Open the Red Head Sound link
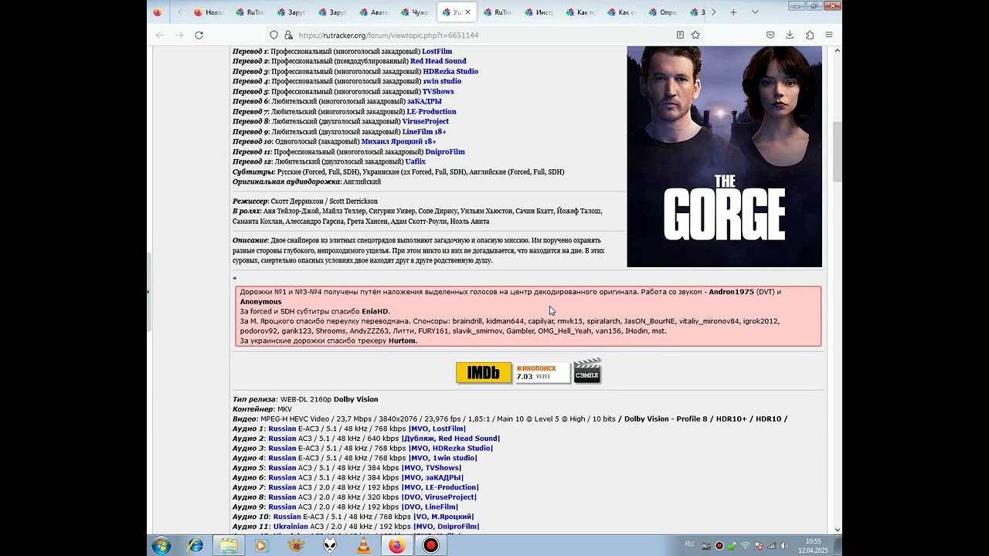This screenshot has width=989, height=556. tap(438, 61)
